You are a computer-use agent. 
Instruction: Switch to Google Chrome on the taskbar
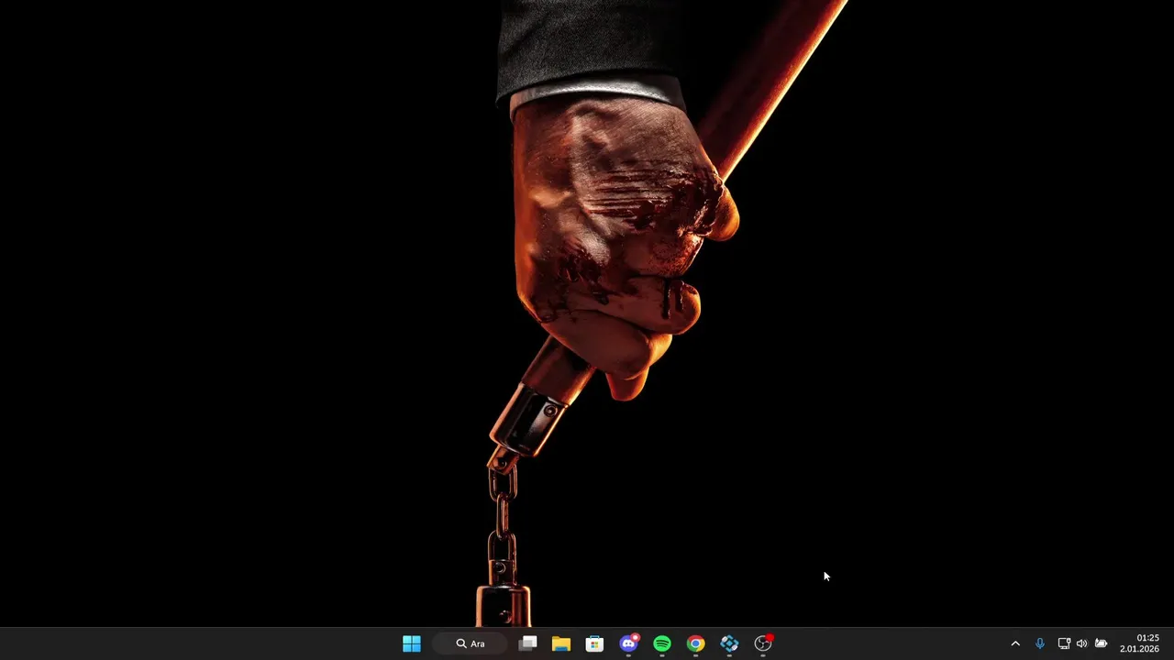pyautogui.click(x=695, y=643)
